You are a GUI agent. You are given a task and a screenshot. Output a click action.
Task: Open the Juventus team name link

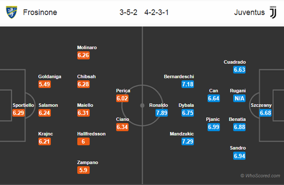tap(249, 12)
